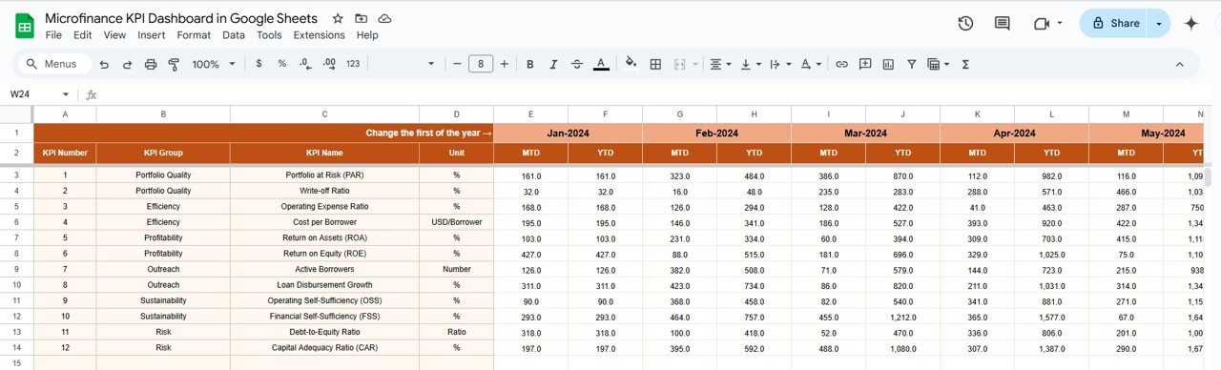Open more number formats 123
The height and width of the screenshot is (370, 1221).
coord(353,64)
